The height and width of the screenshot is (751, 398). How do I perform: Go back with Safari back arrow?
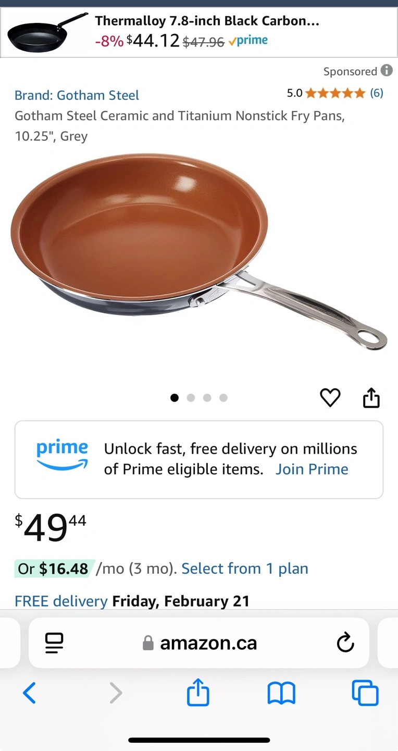[30, 693]
